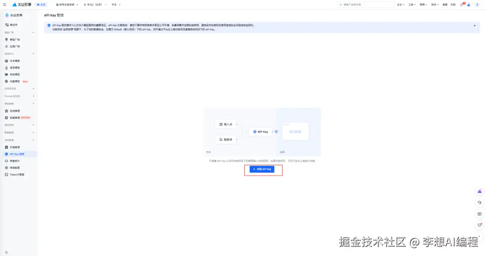
Task: Collapse the 模型推理 section
Action: click(x=19, y=104)
